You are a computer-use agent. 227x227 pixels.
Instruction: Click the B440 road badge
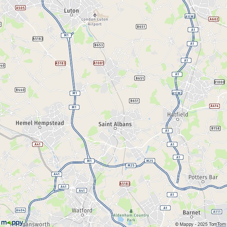(20, 90)
